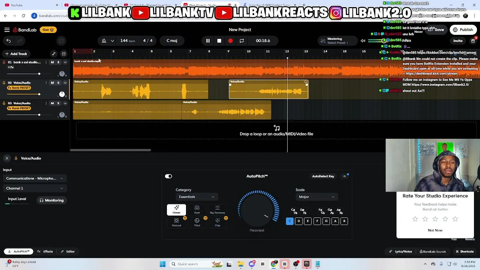Select the Big Harmony AutoPitch effect
Screen dimensions: 480x270
(x=217, y=210)
